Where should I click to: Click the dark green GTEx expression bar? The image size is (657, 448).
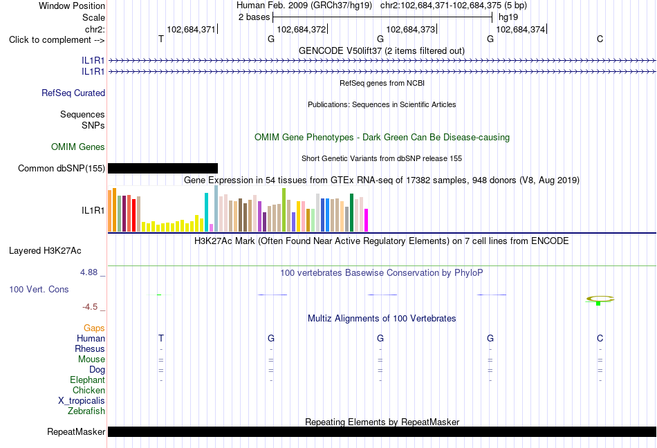[351, 213]
